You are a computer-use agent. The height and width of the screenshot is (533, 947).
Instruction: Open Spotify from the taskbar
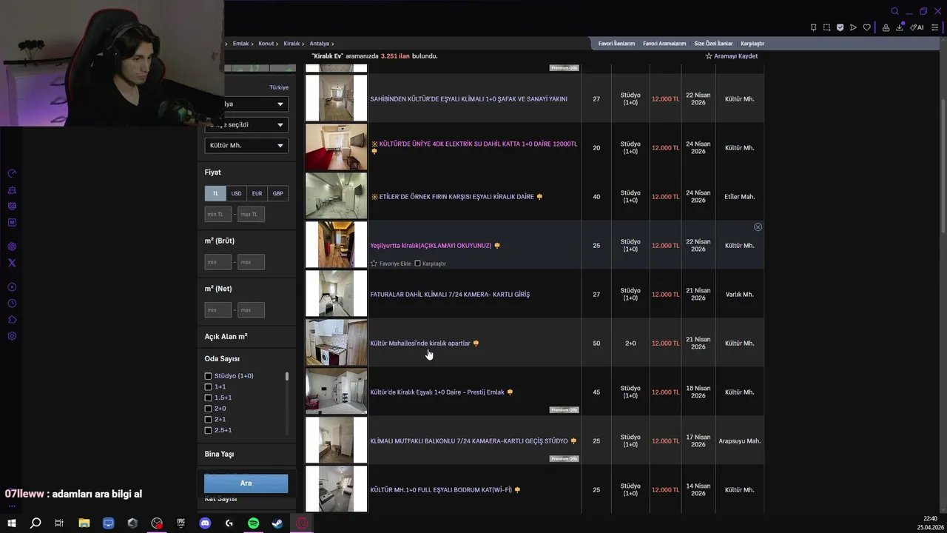253,523
